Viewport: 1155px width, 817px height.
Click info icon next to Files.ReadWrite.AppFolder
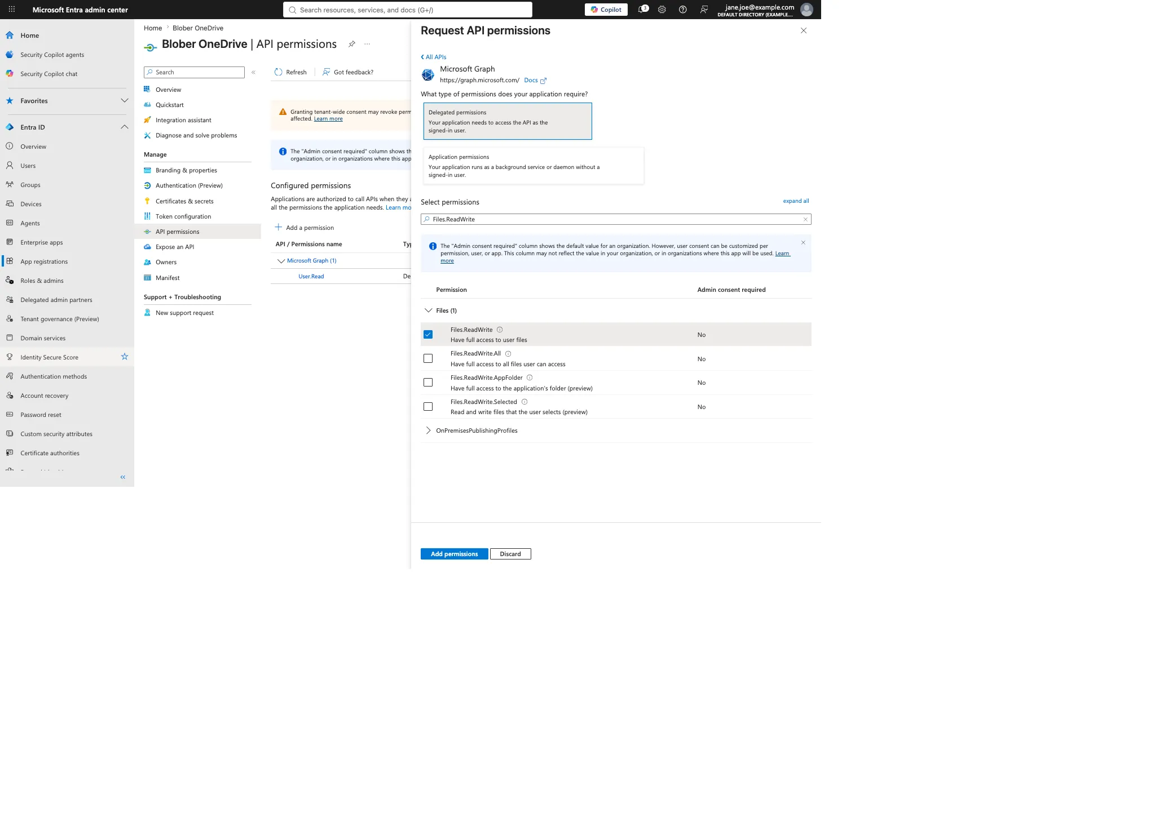click(530, 378)
